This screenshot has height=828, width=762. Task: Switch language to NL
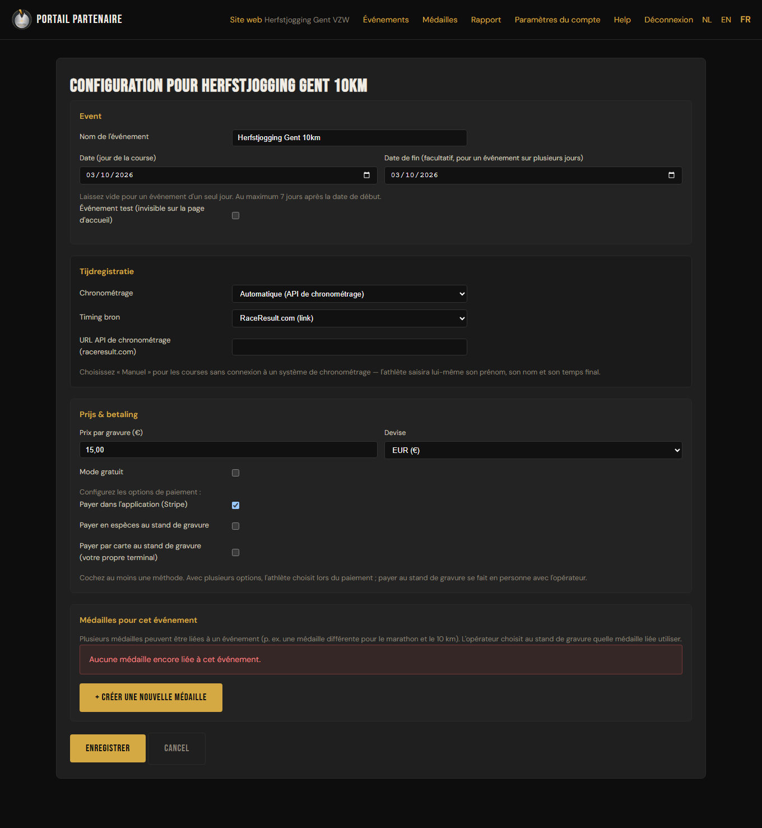pyautogui.click(x=707, y=20)
